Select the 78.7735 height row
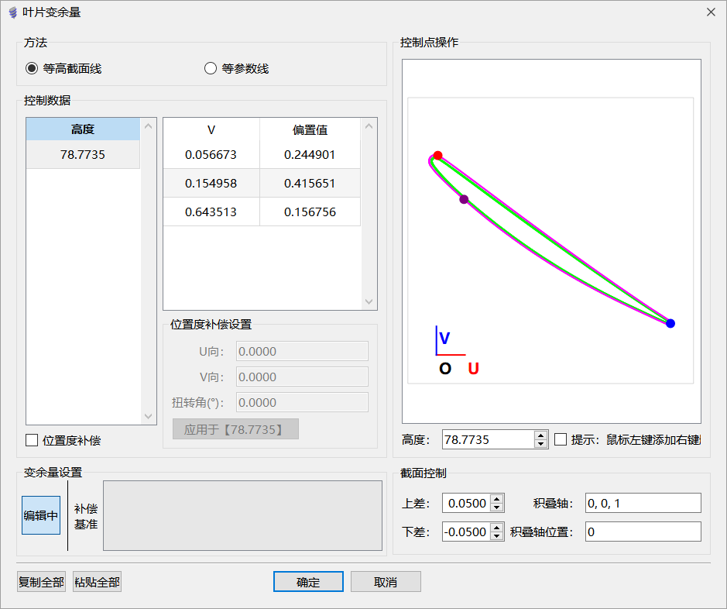Viewport: 727px width, 609px height. point(83,155)
